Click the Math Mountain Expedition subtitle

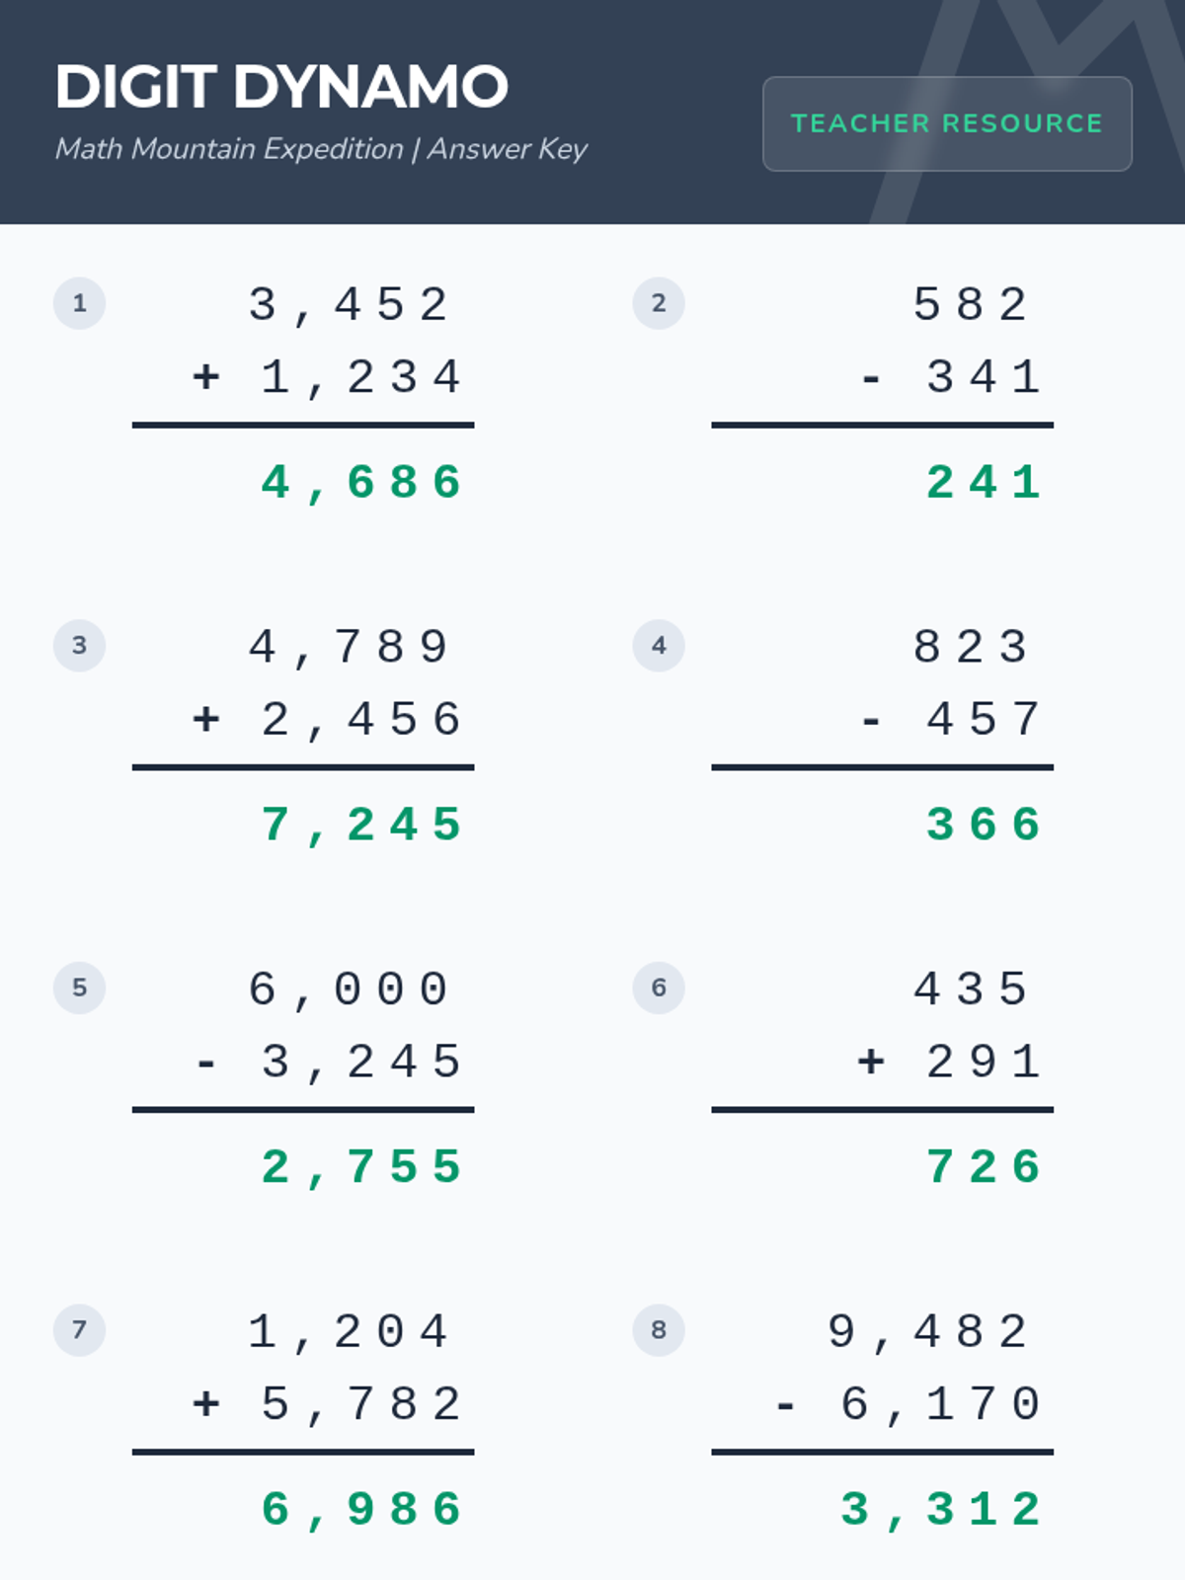[321, 149]
